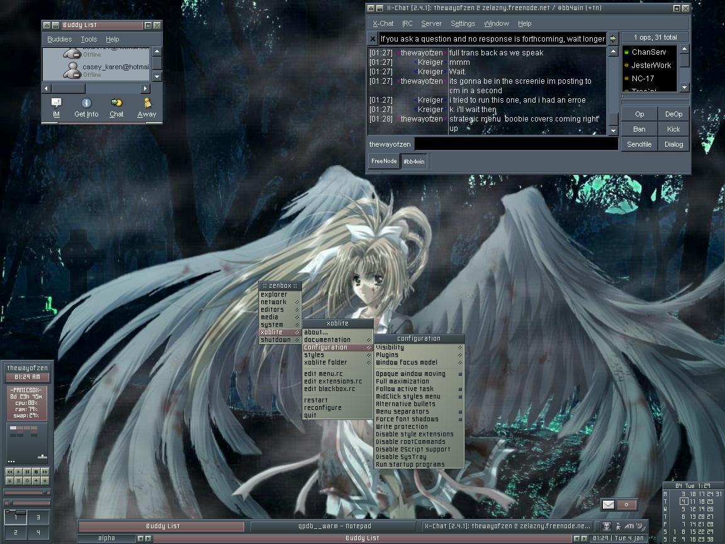
Task: Click the IM speech bubble icon in Buddy List
Action: pos(57,103)
